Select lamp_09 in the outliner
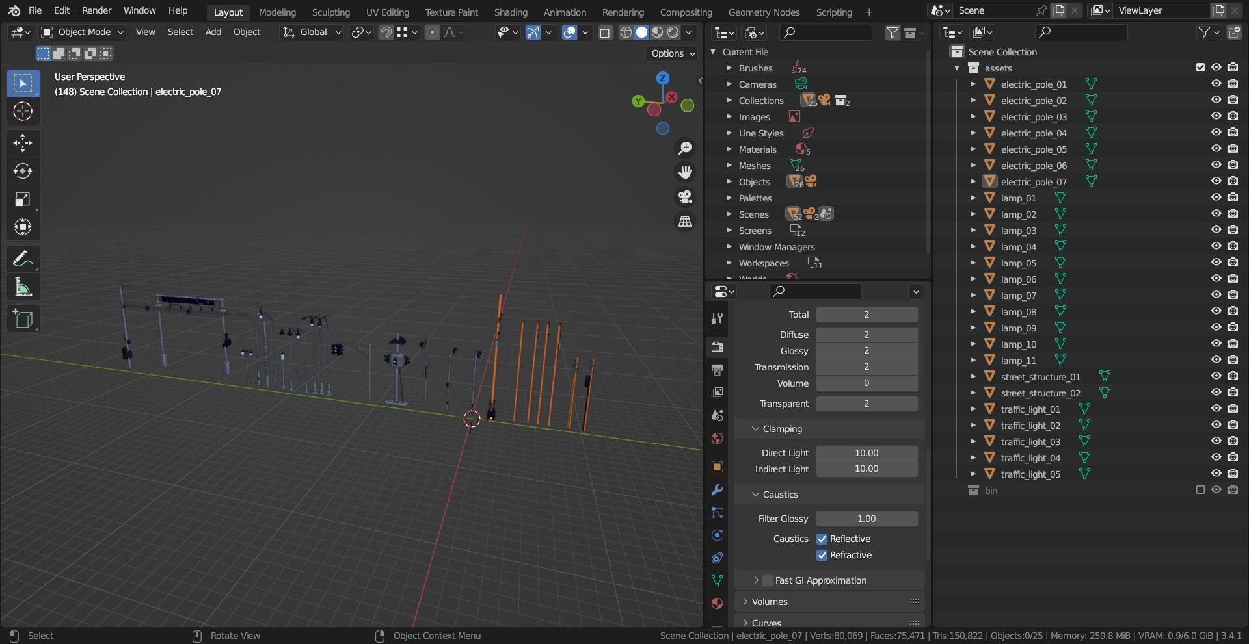The width and height of the screenshot is (1249, 644). [1018, 328]
